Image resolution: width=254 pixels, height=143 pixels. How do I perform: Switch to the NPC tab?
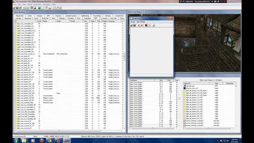[x=48, y=16]
